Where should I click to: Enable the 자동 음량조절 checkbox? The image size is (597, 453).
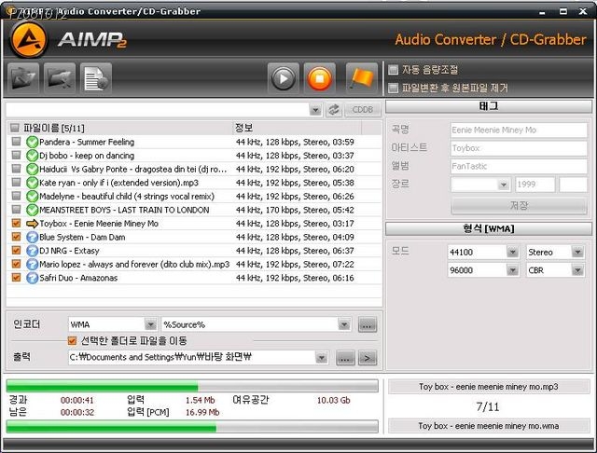393,70
